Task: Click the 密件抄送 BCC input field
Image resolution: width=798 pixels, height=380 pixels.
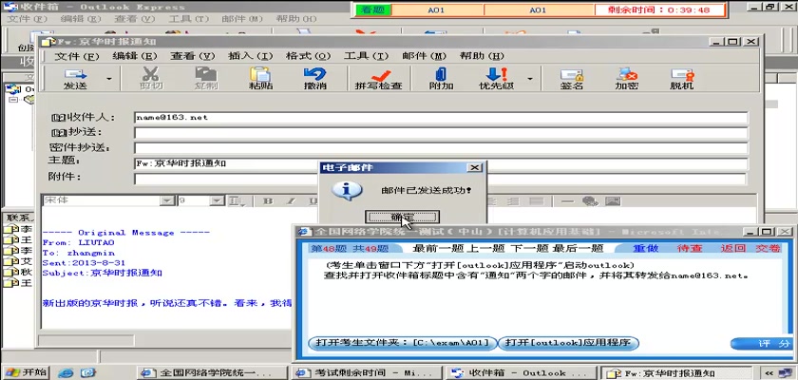Action: (x=441, y=148)
